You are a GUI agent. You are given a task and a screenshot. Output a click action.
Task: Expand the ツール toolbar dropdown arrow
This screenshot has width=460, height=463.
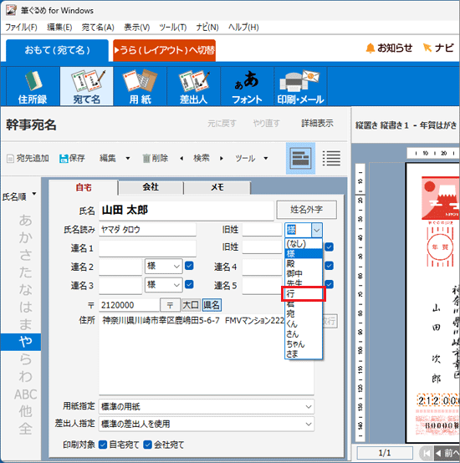pos(266,159)
